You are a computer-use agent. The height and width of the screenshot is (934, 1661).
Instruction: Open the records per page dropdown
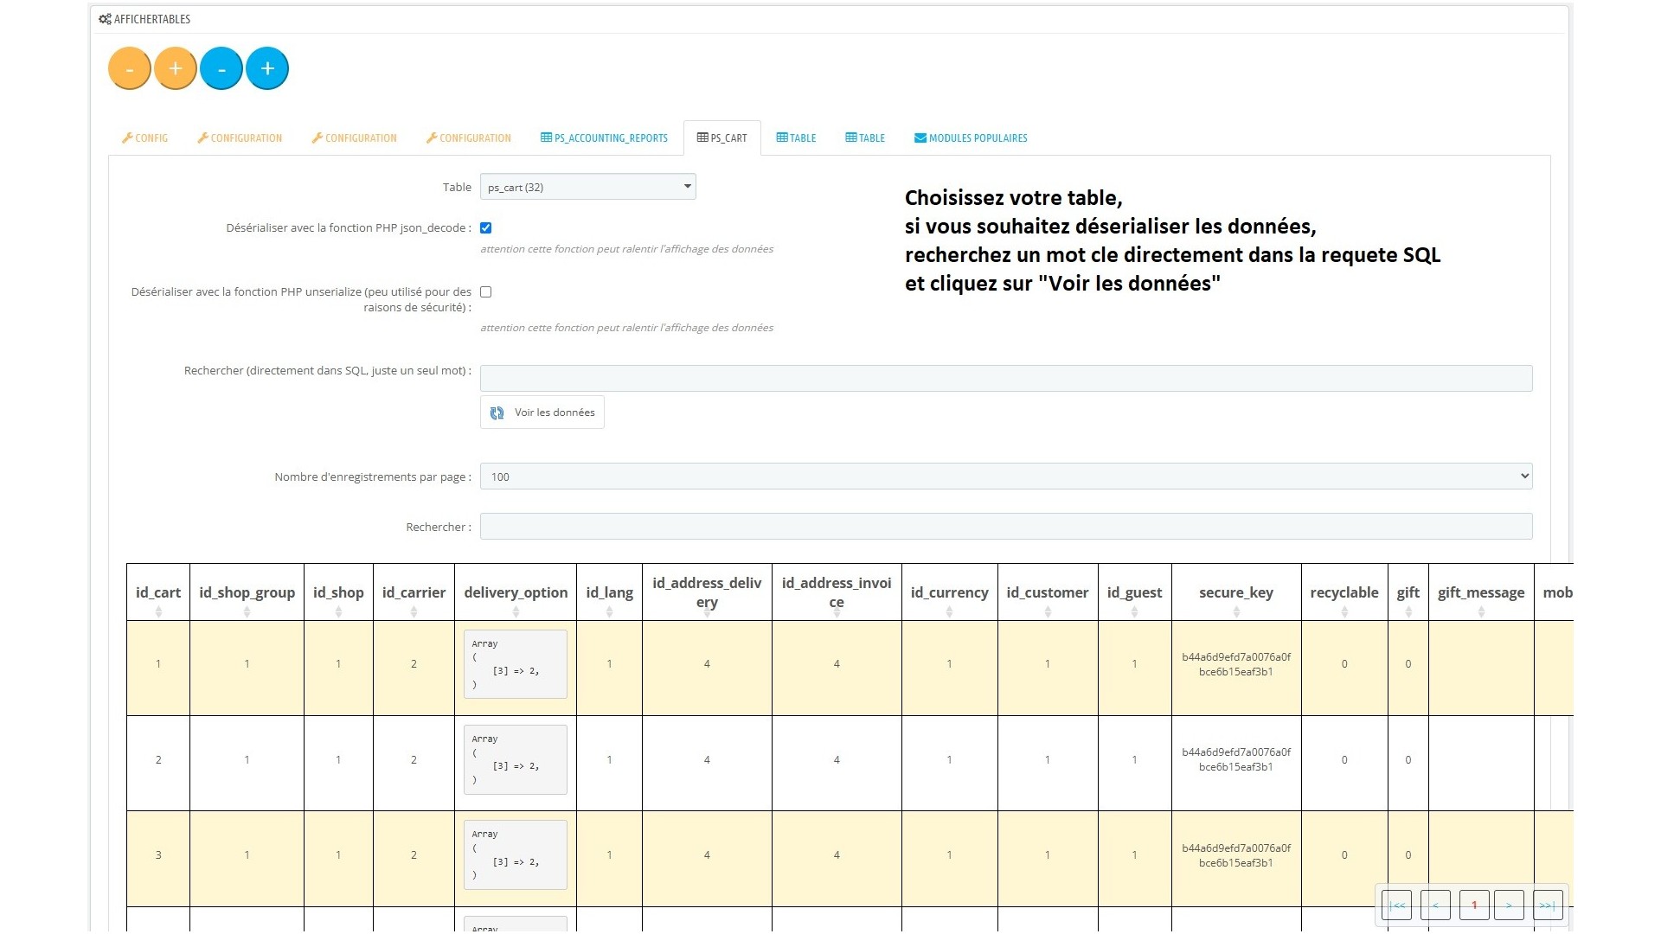[x=1006, y=477]
